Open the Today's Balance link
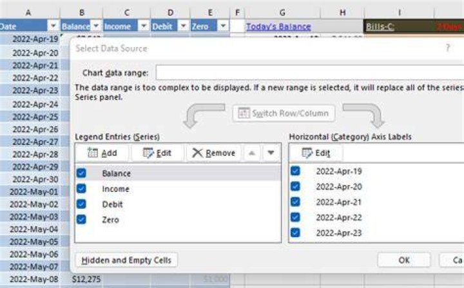 coord(278,26)
